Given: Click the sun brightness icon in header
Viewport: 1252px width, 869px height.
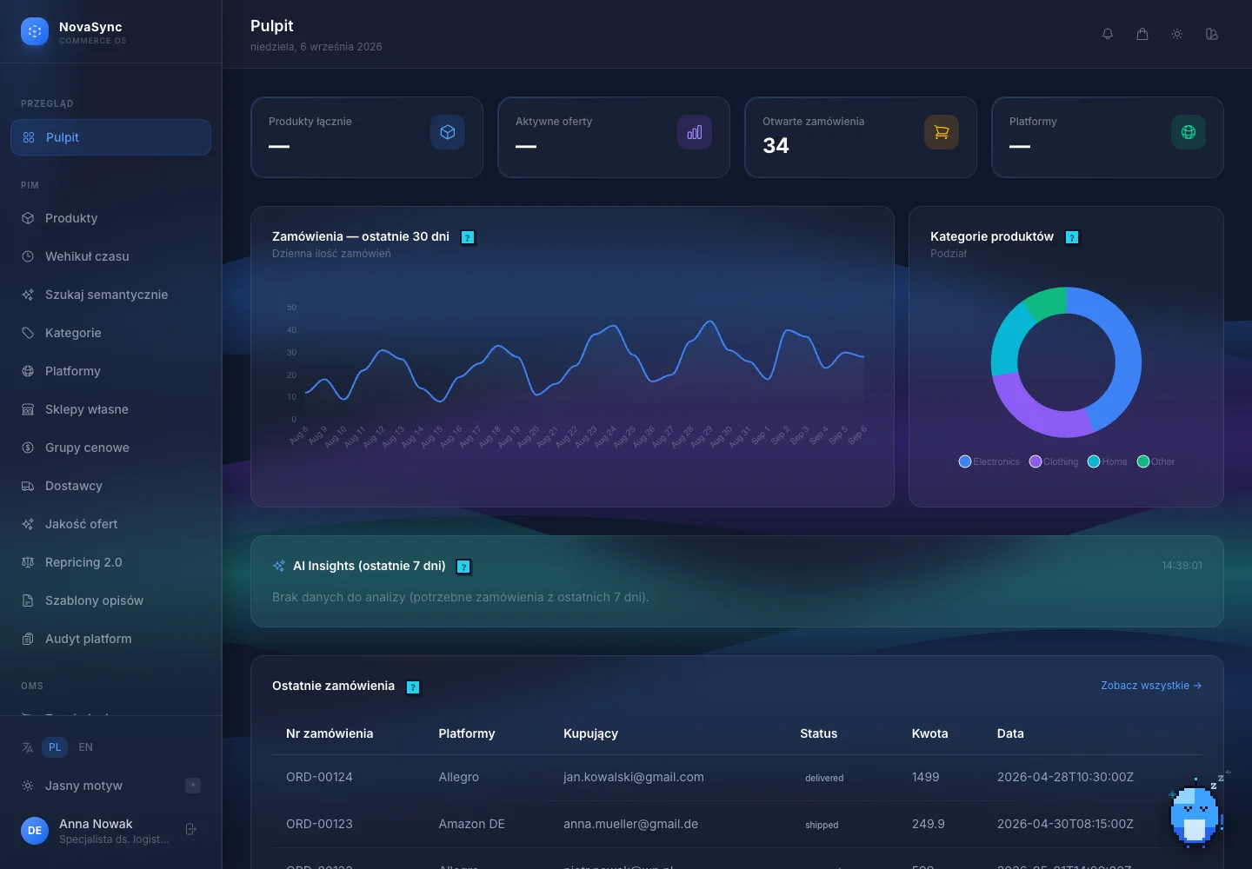Looking at the screenshot, I should click(1177, 34).
